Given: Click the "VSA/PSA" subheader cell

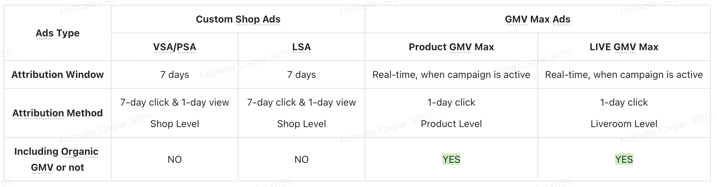Looking at the screenshot, I should tap(175, 47).
